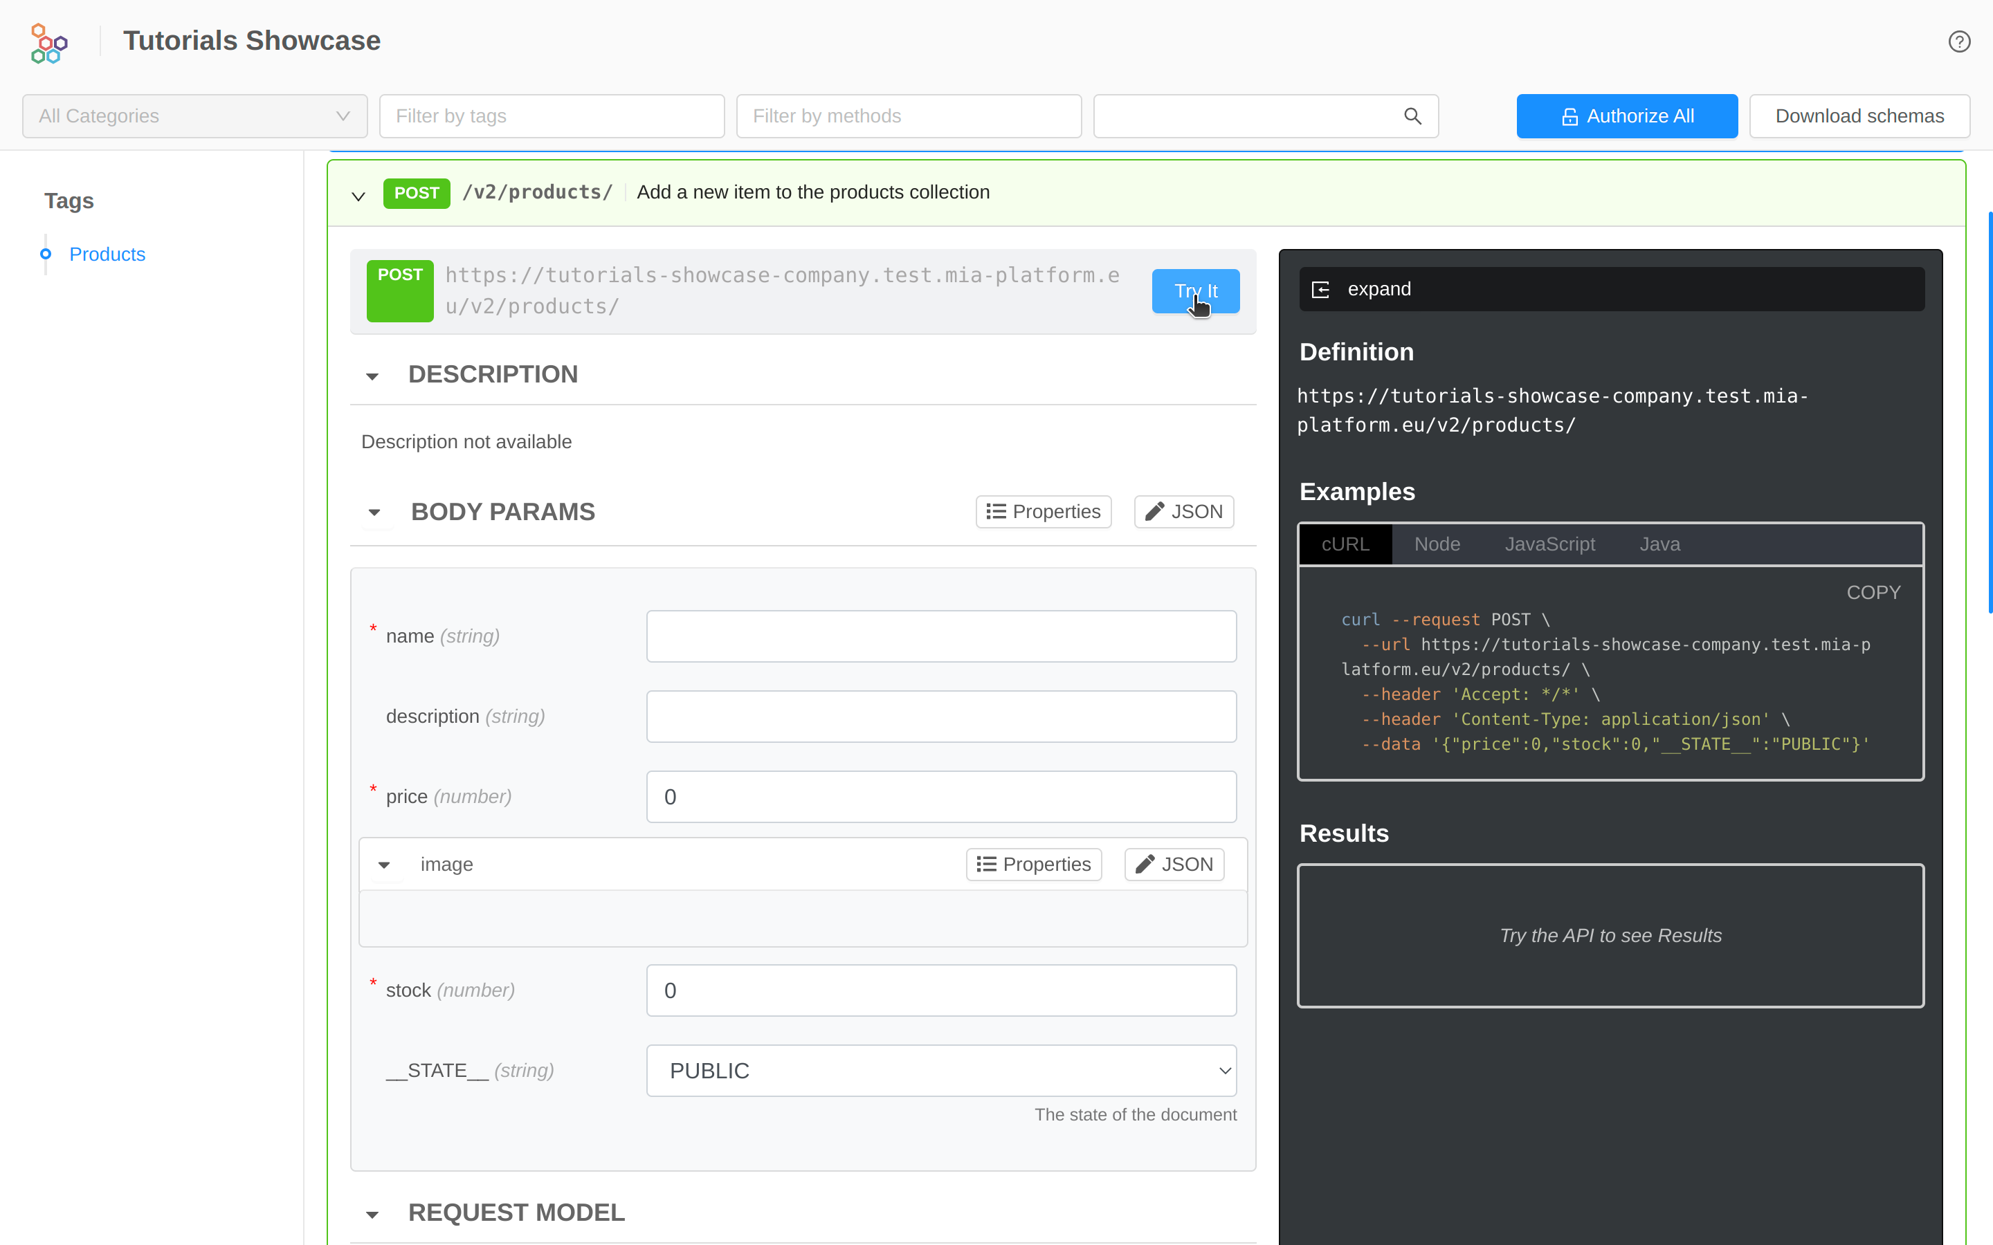Switch examples to the Node tab
The height and width of the screenshot is (1245, 1993).
click(1437, 544)
